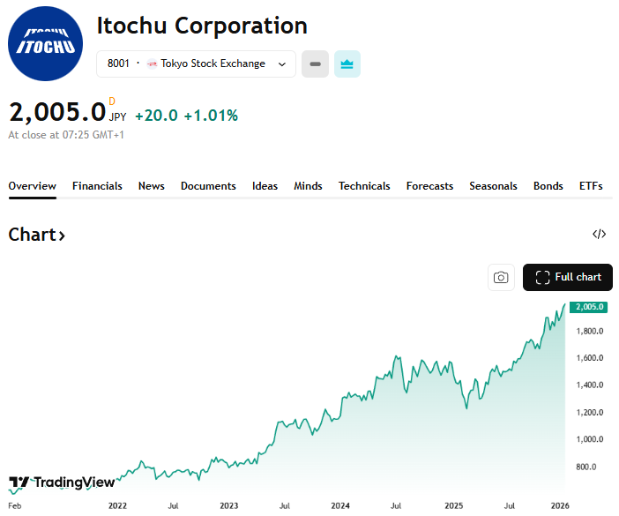Click the 2024 marker on time axis
Screen dimensions: 619x516
pyautogui.click(x=339, y=505)
